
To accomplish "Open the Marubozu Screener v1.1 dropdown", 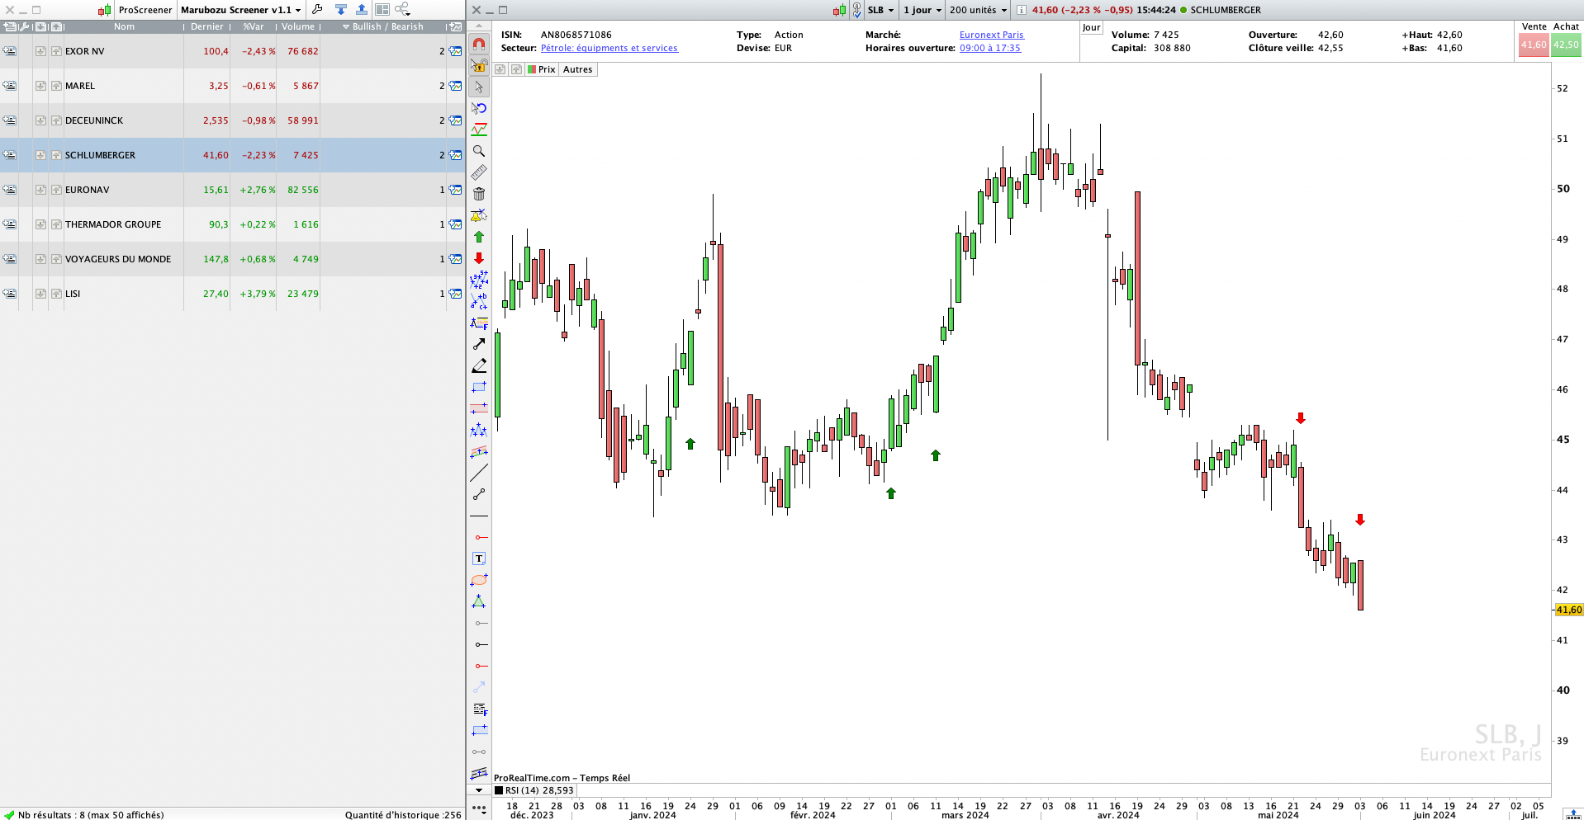I will (x=240, y=10).
